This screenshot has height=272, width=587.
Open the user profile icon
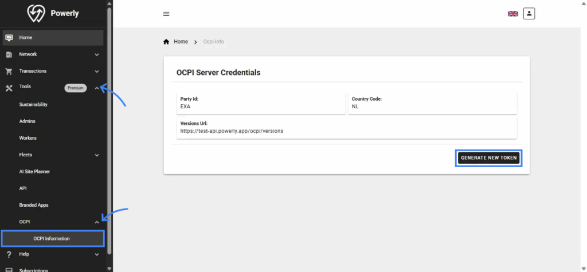click(529, 13)
